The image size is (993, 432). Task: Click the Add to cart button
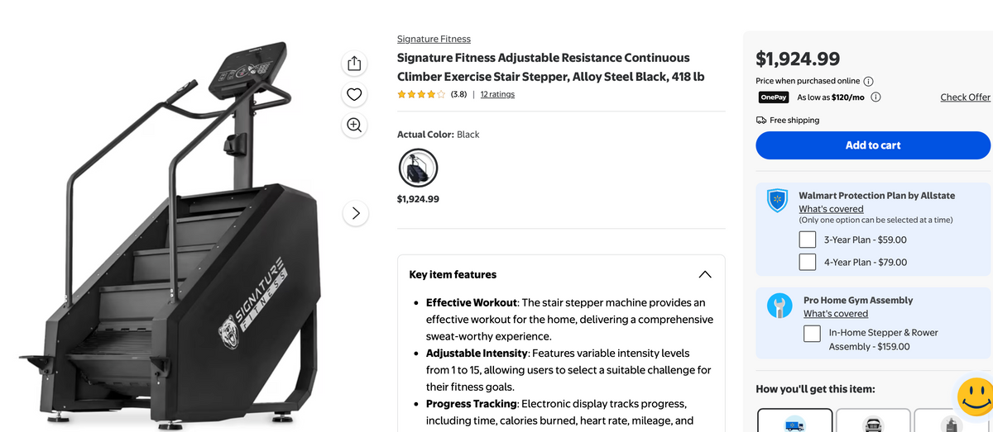[873, 145]
